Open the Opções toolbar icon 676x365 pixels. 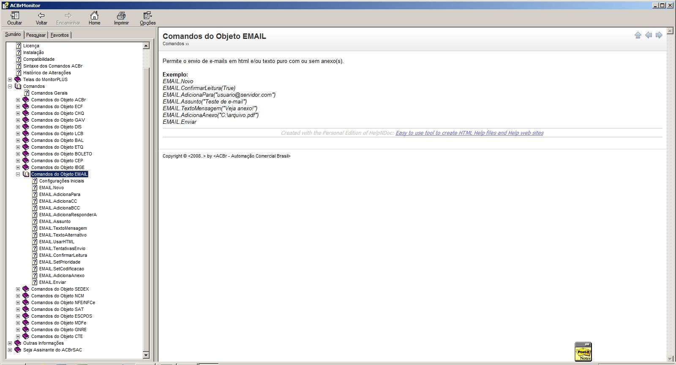pos(147,16)
